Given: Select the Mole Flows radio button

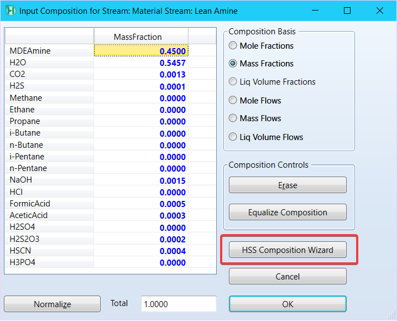Looking at the screenshot, I should click(x=233, y=101).
